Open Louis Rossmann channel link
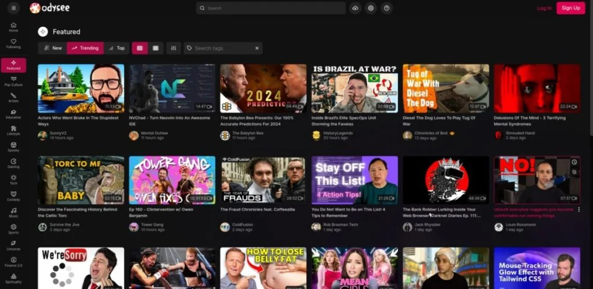Image resolution: width=593 pixels, height=289 pixels. [x=521, y=224]
